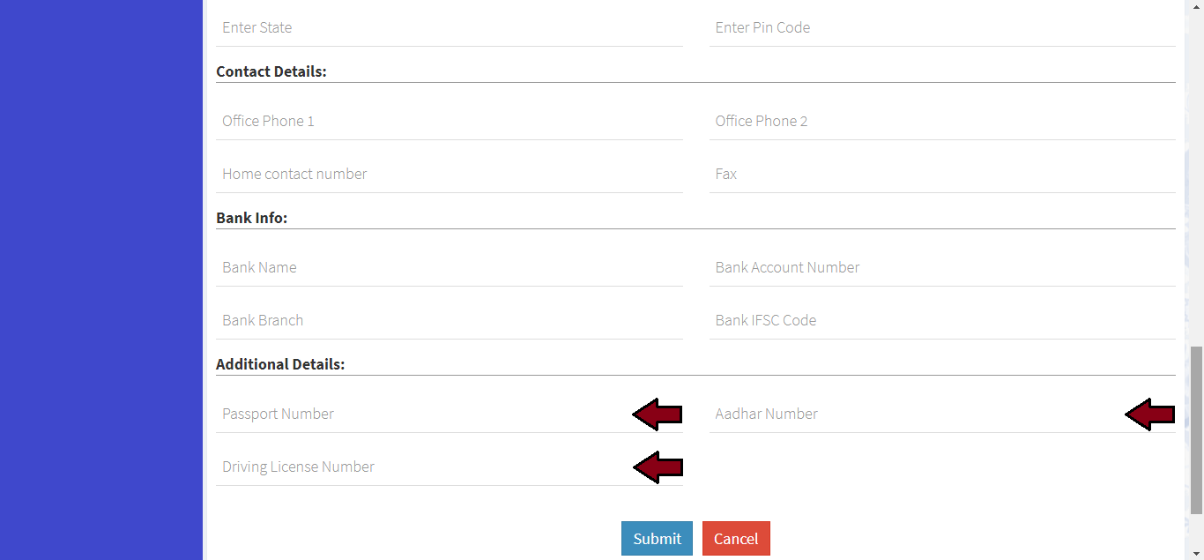Click the vertical scrollbar thumb
This screenshot has height=560, width=1204.
(1196, 429)
